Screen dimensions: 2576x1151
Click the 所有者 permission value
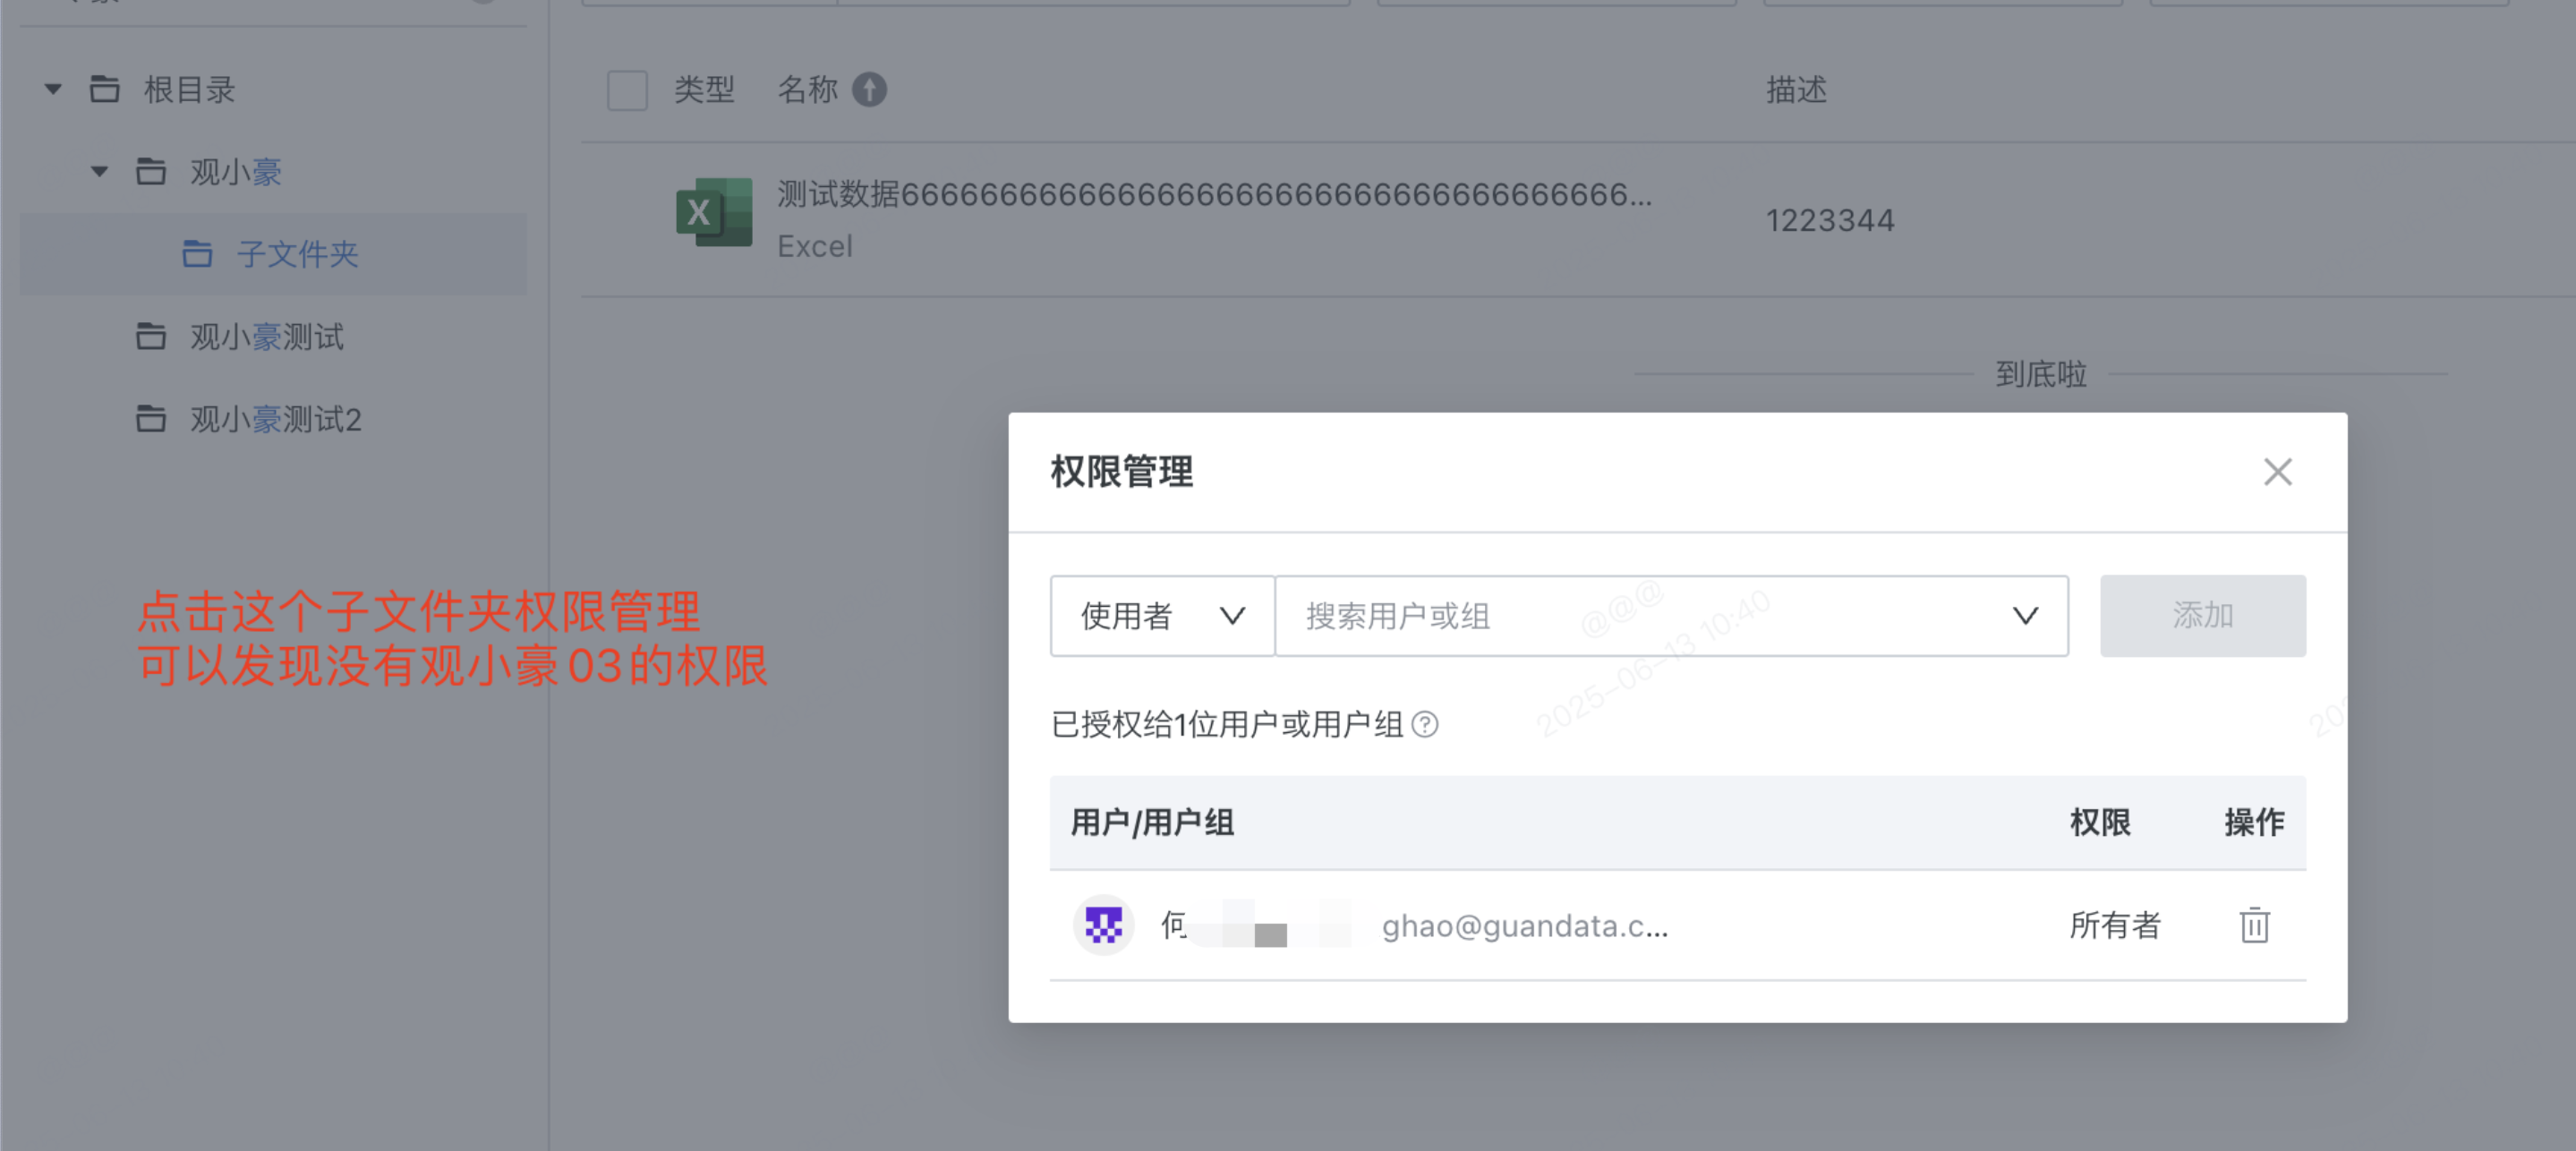coord(2114,925)
